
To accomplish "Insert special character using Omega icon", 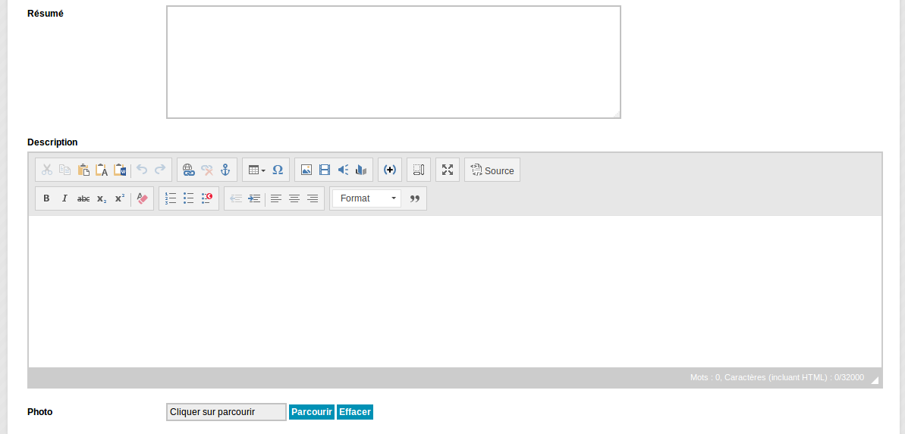I will [278, 170].
